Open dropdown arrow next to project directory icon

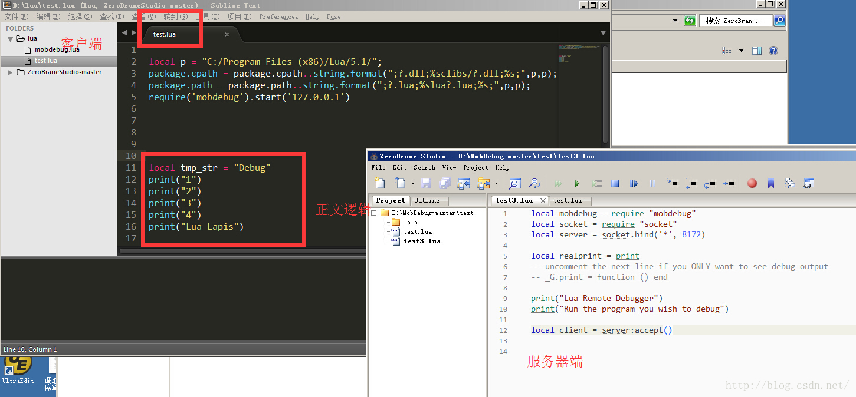[496, 184]
